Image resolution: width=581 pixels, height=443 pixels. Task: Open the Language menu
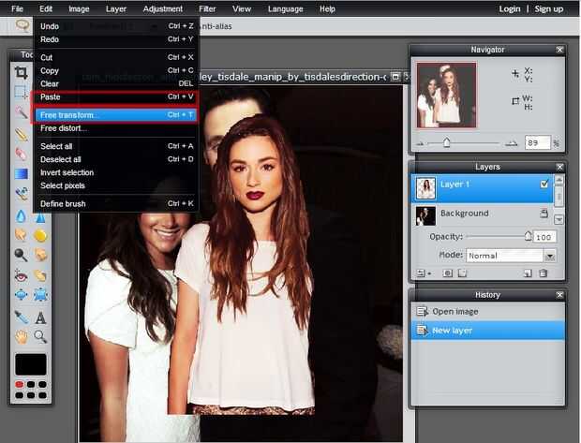tap(285, 8)
